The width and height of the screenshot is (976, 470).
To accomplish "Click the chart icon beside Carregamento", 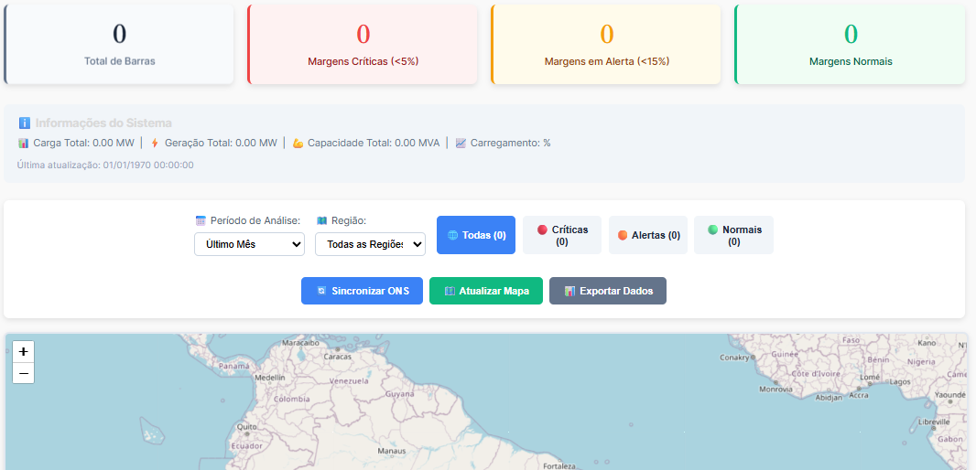I will (461, 143).
